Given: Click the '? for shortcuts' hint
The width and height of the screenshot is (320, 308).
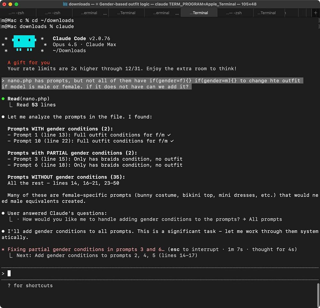Looking at the screenshot, I should 30,286.
